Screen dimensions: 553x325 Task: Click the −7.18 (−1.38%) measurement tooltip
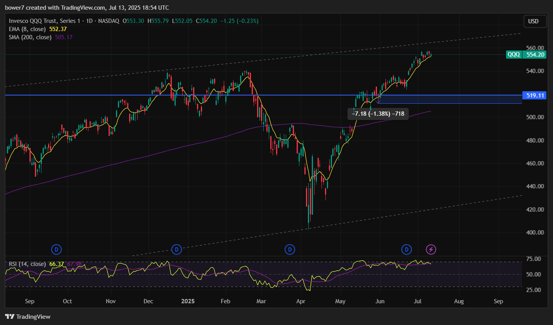[x=378, y=114]
